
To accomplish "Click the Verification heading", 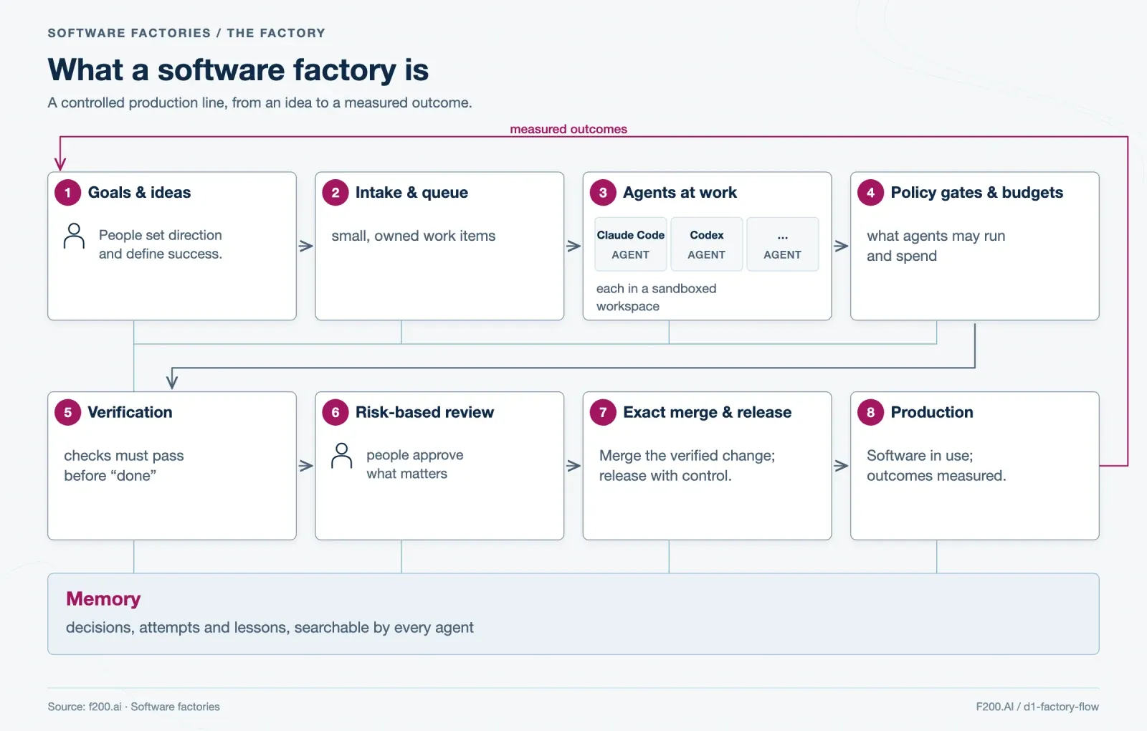I will 130,412.
